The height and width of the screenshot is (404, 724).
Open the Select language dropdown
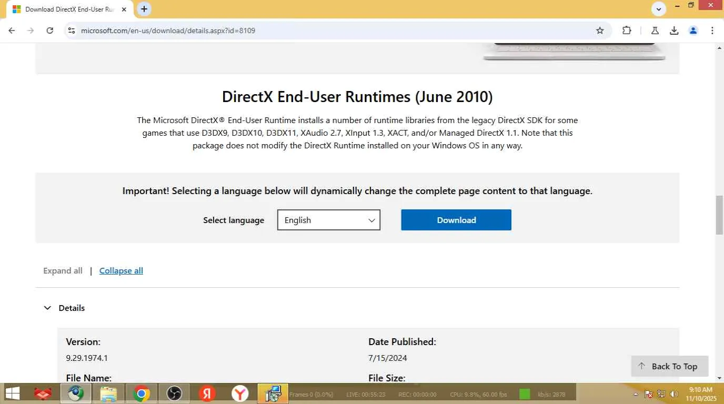pyautogui.click(x=329, y=220)
